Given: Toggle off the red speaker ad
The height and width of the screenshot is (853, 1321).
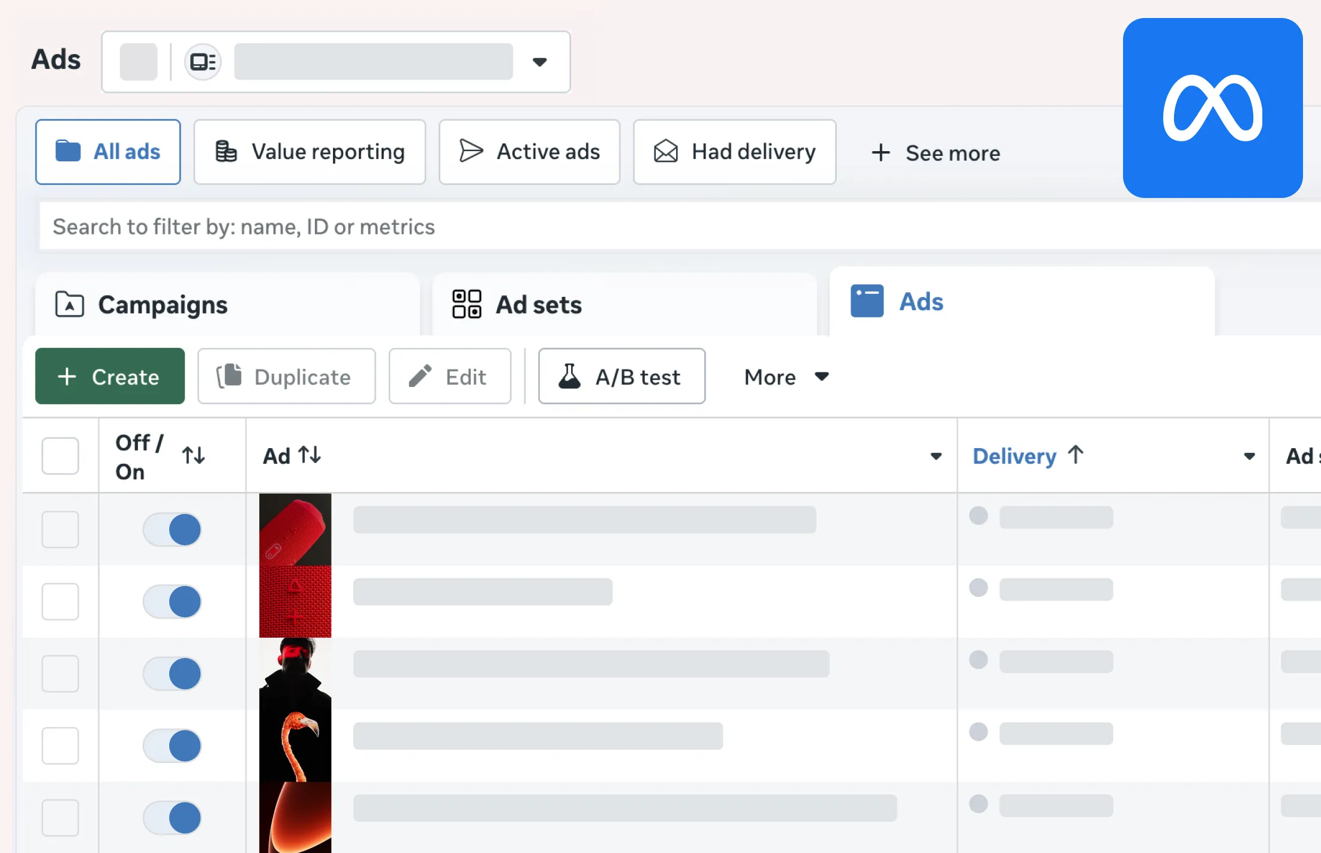Looking at the screenshot, I should pos(172,529).
